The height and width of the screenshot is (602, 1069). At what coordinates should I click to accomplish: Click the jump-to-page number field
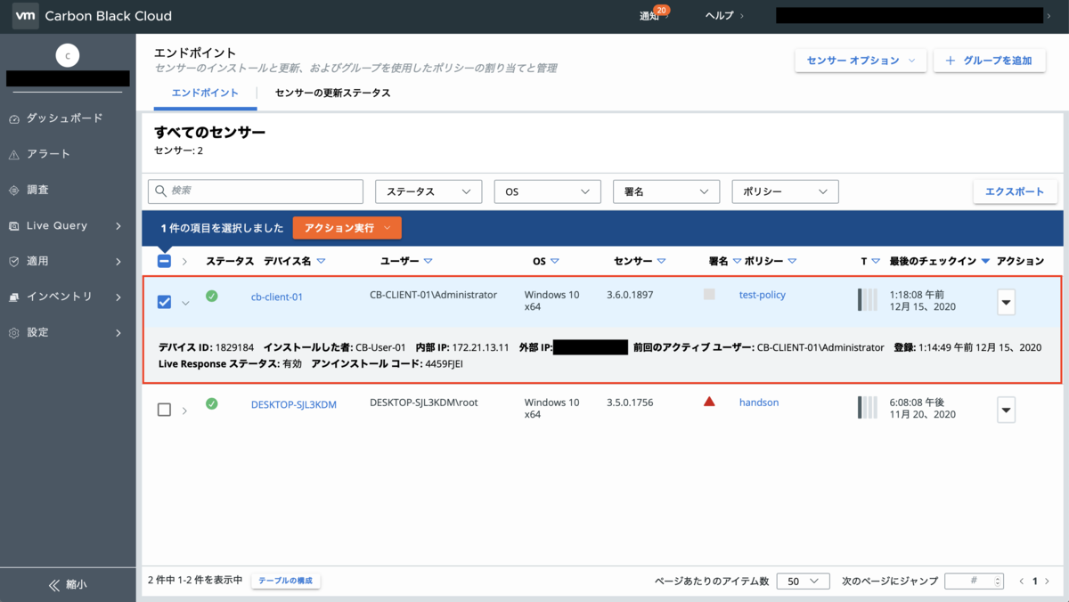click(974, 581)
